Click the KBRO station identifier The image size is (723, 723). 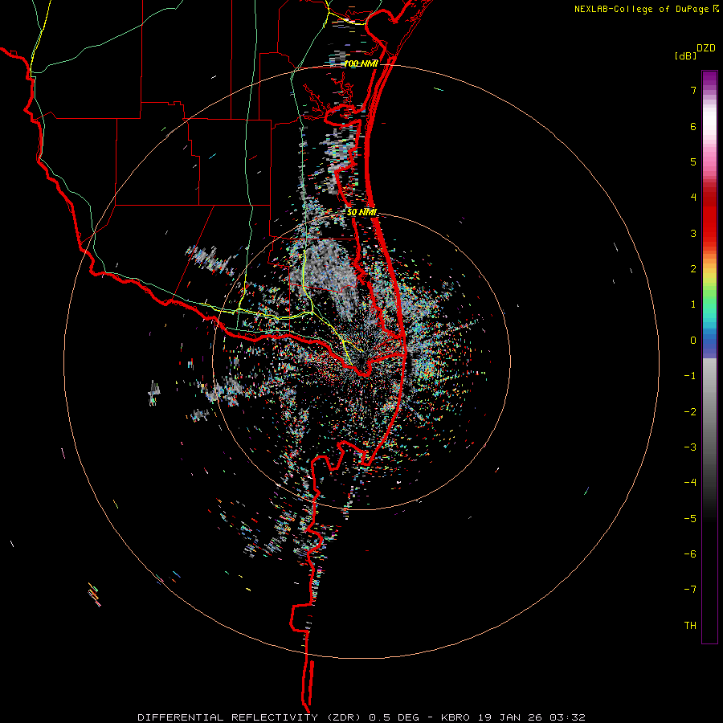pos(455,717)
